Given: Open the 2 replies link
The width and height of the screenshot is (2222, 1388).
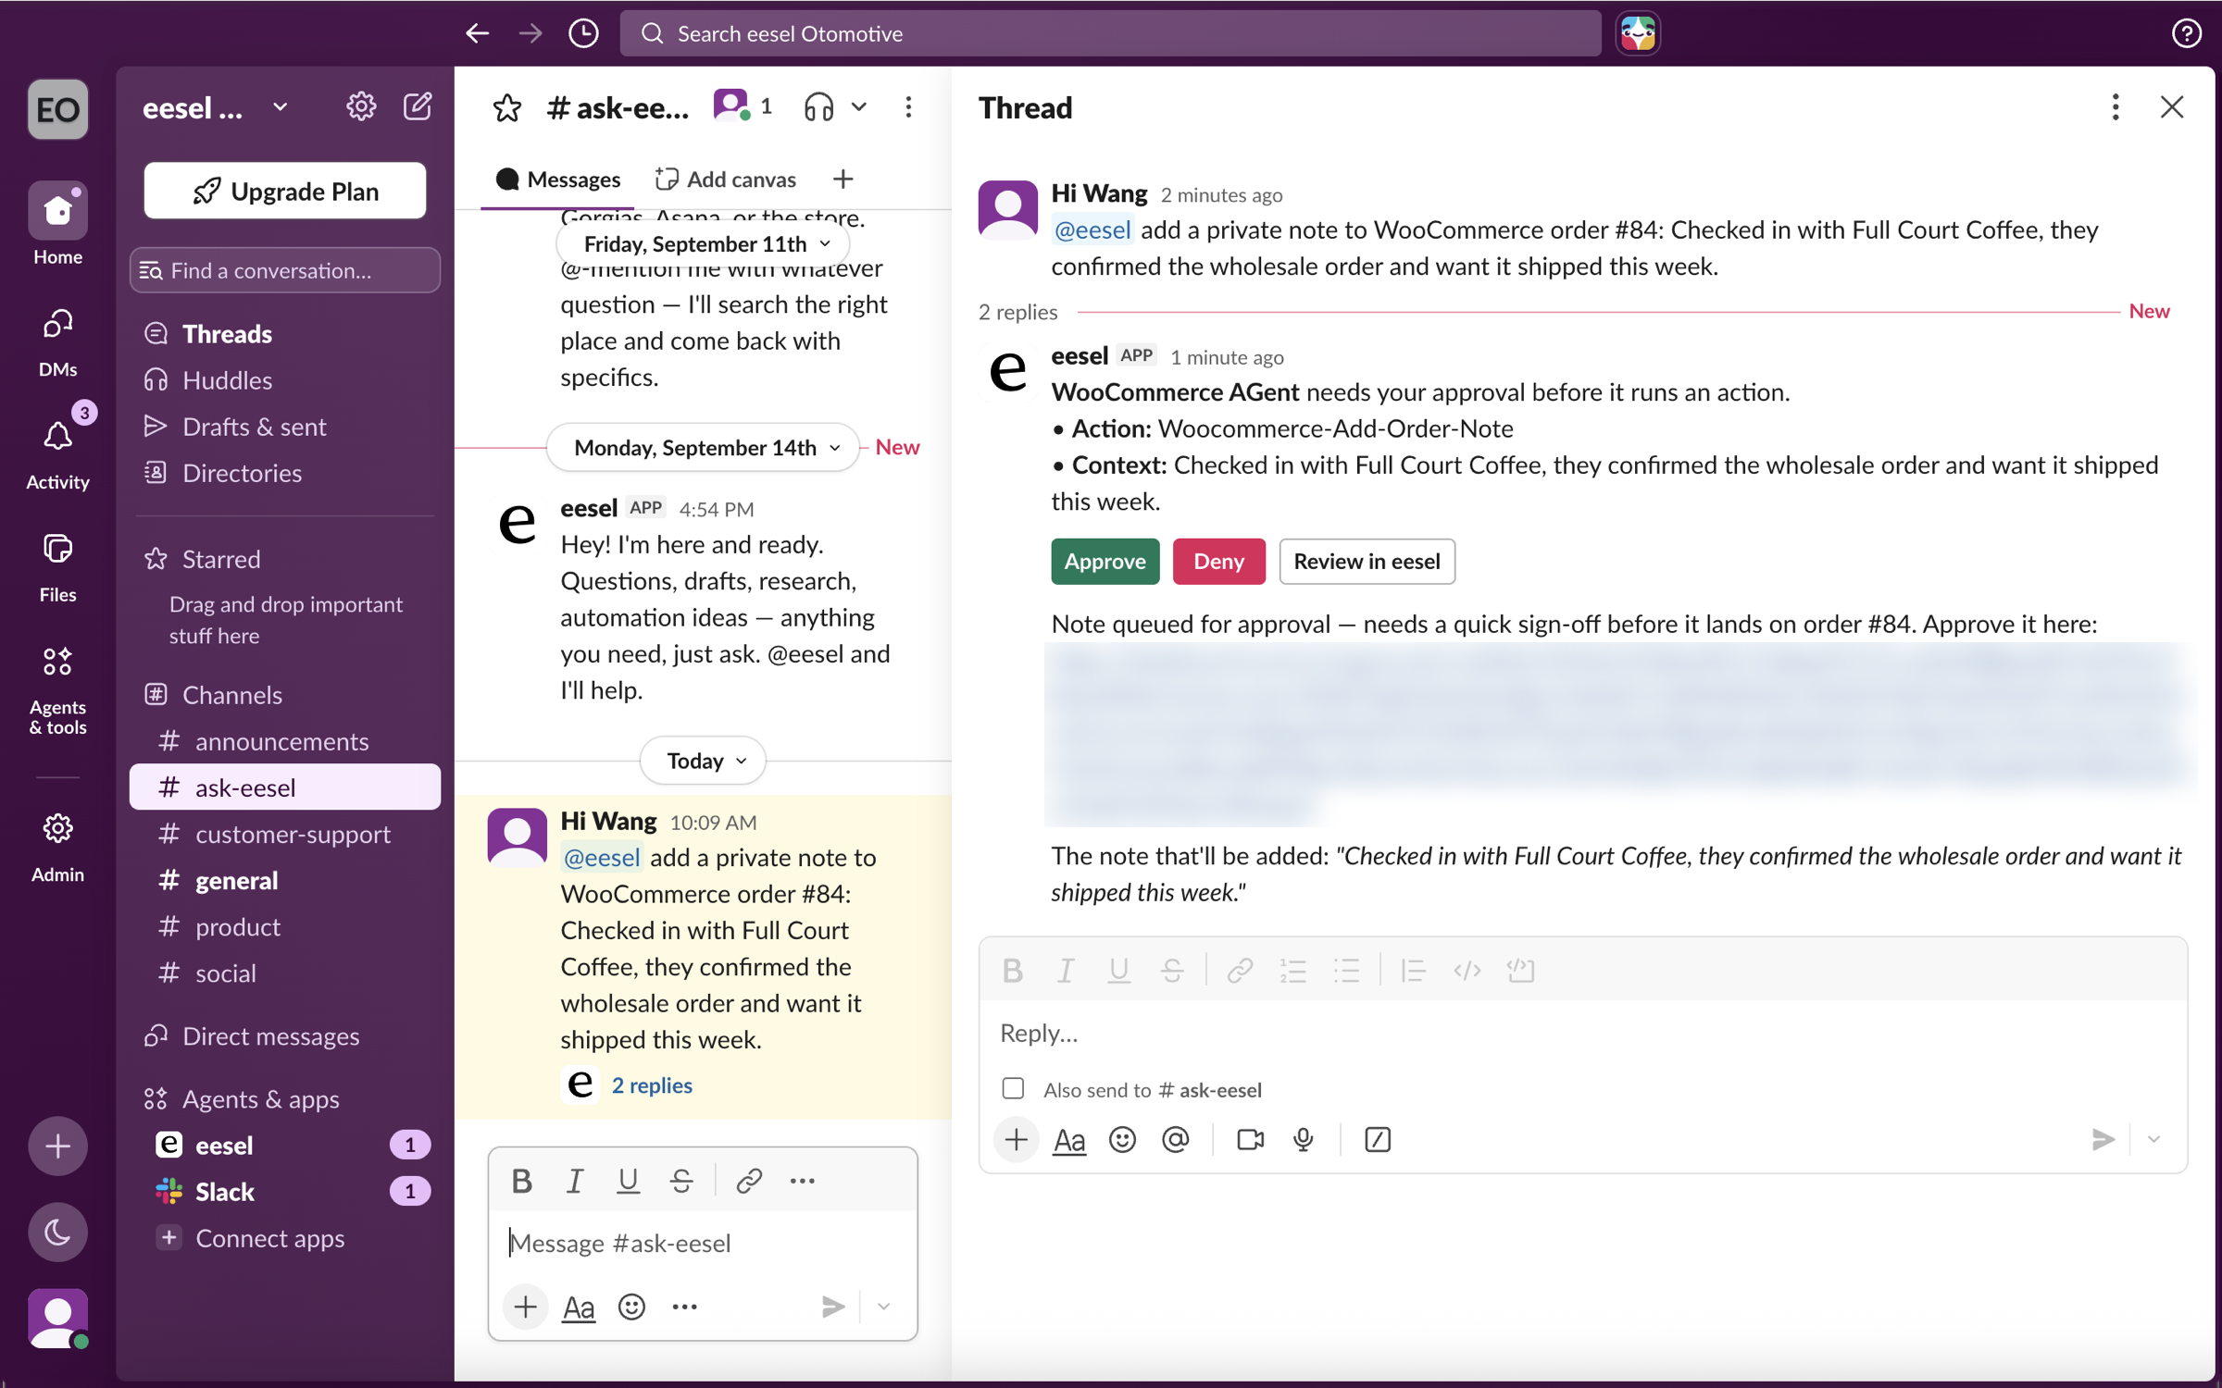Looking at the screenshot, I should coord(652,1084).
